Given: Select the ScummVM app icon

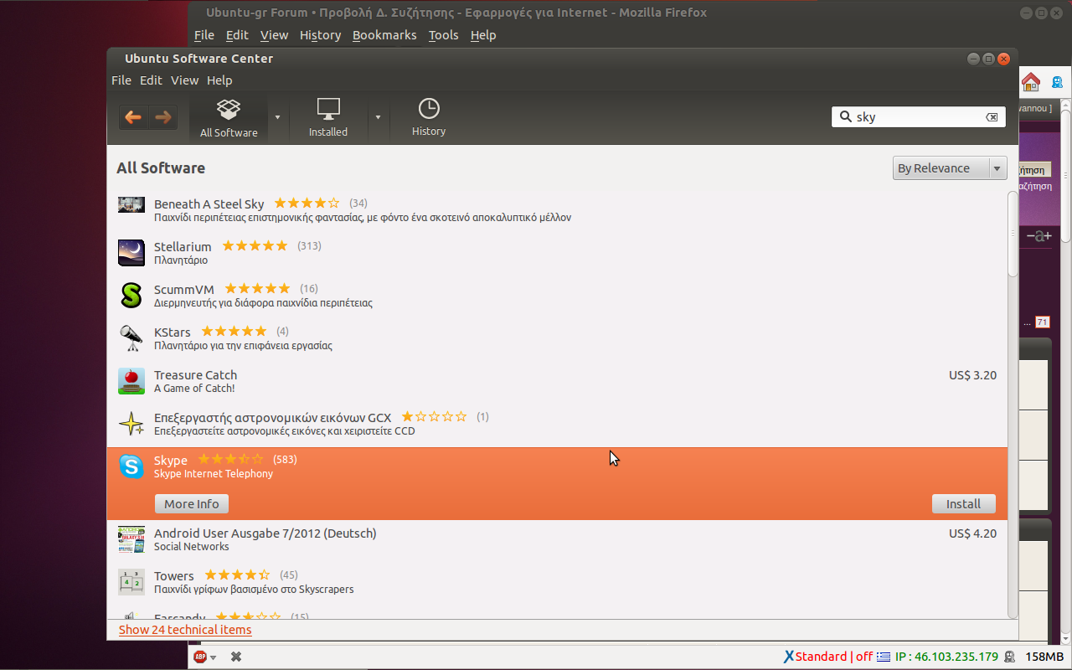Looking at the screenshot, I should coord(131,295).
